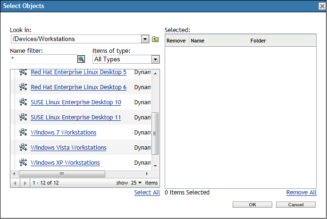
Task: Pick the Windows XP Workstations group
Action: point(65,162)
